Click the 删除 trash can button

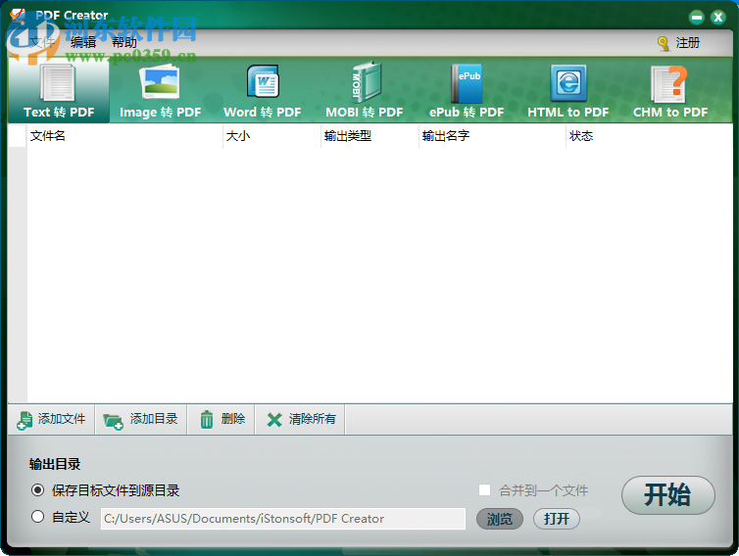[222, 419]
